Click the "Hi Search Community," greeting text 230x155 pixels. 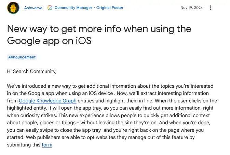point(32,71)
